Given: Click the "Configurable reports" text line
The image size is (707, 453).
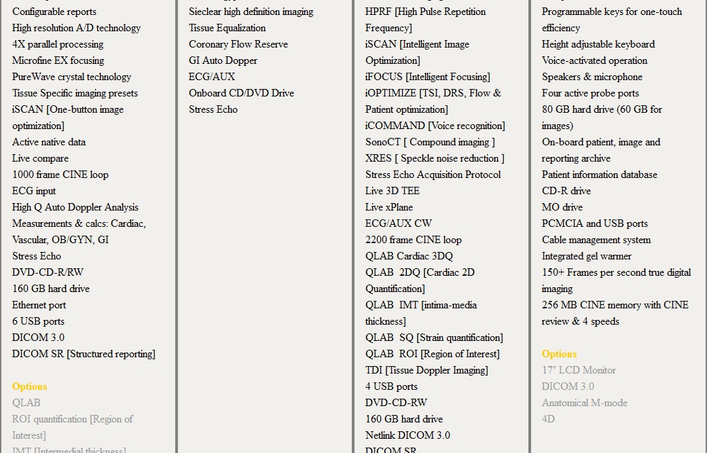Looking at the screenshot, I should coord(54,12).
